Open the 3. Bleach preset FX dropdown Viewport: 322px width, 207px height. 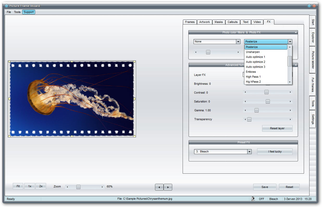click(249, 152)
